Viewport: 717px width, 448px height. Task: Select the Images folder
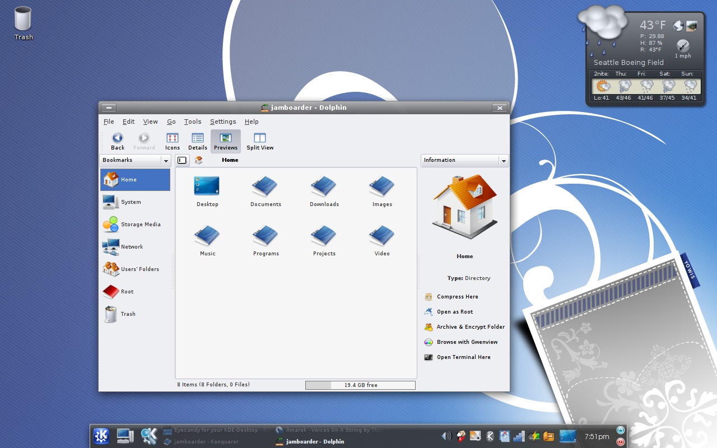click(x=382, y=190)
